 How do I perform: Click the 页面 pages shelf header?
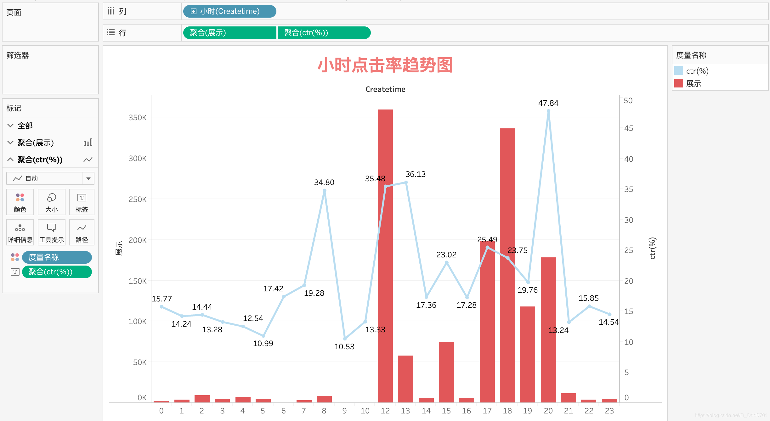[14, 13]
